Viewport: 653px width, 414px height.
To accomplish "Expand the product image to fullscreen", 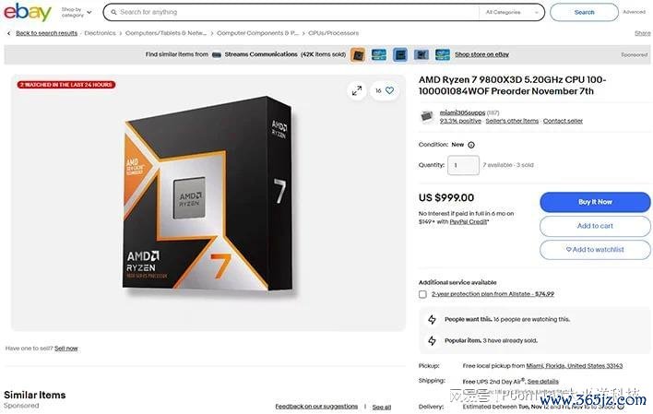I will tap(357, 90).
